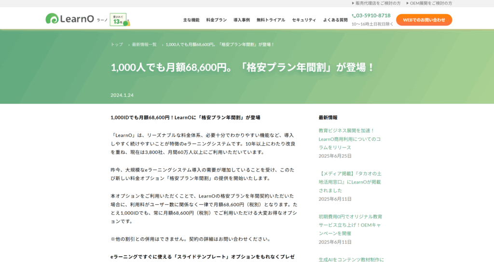Click the bold subheading 1,000IDでも月額68,600円
Screen dimensions: 494x262
coord(185,118)
